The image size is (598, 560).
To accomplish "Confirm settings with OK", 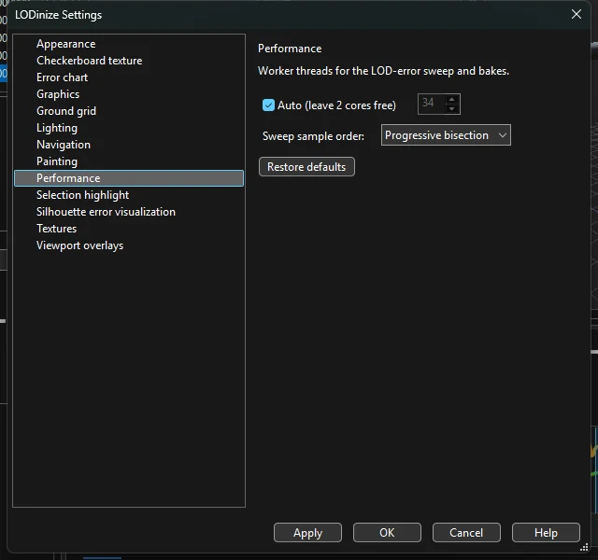I will click(x=387, y=533).
